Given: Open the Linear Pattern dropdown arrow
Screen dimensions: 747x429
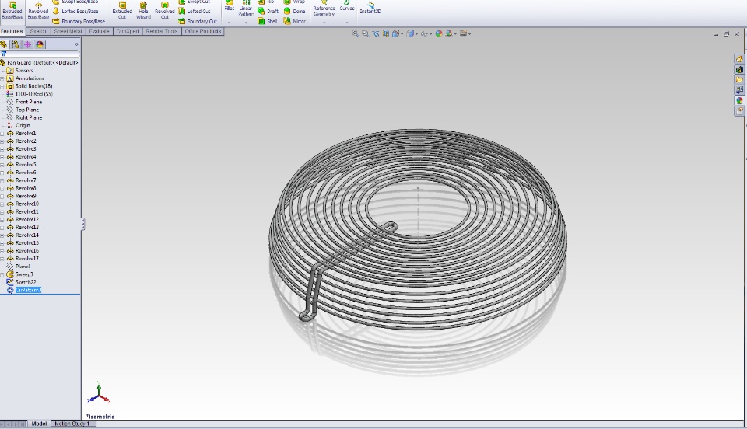Looking at the screenshot, I should tap(246, 23).
